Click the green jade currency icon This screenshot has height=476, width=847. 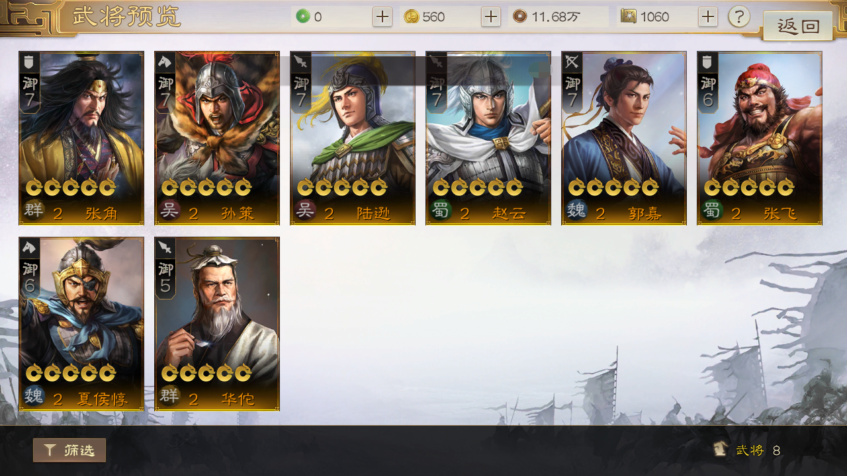pyautogui.click(x=303, y=17)
